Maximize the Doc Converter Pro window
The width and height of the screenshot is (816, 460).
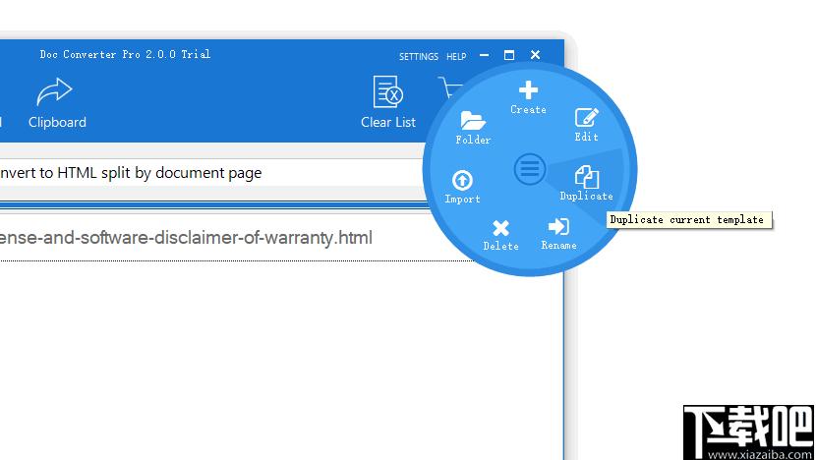tap(509, 55)
